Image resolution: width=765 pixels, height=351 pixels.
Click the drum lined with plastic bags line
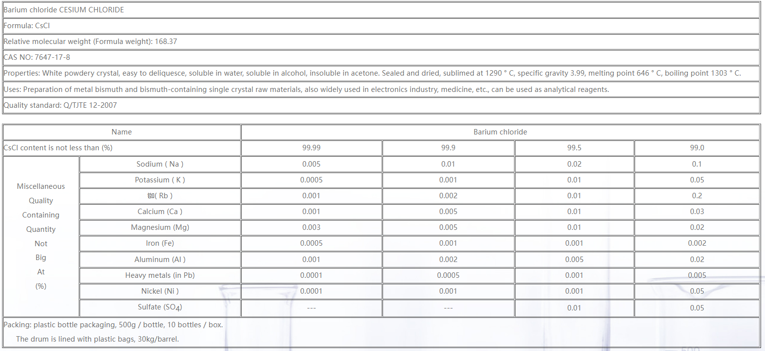pyautogui.click(x=97, y=339)
